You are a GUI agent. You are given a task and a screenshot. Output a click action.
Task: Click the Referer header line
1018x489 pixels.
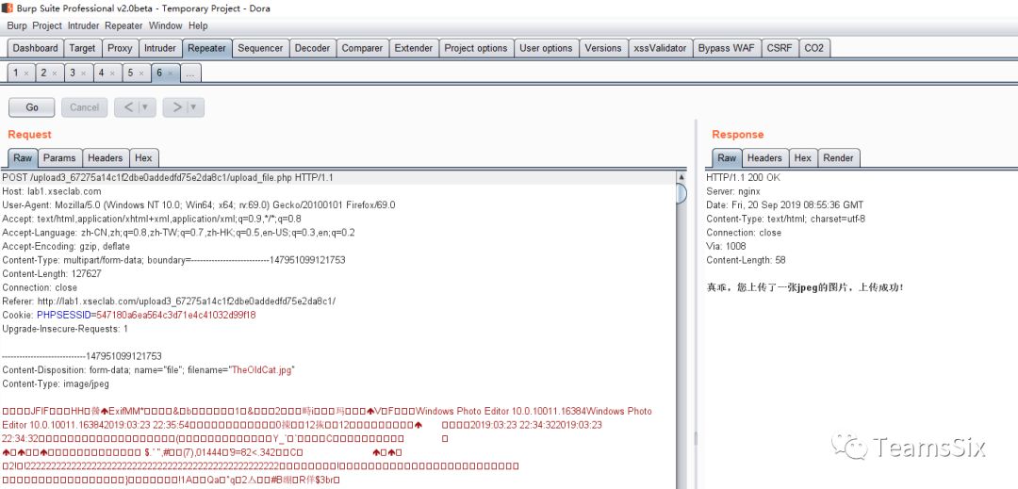[x=169, y=301]
